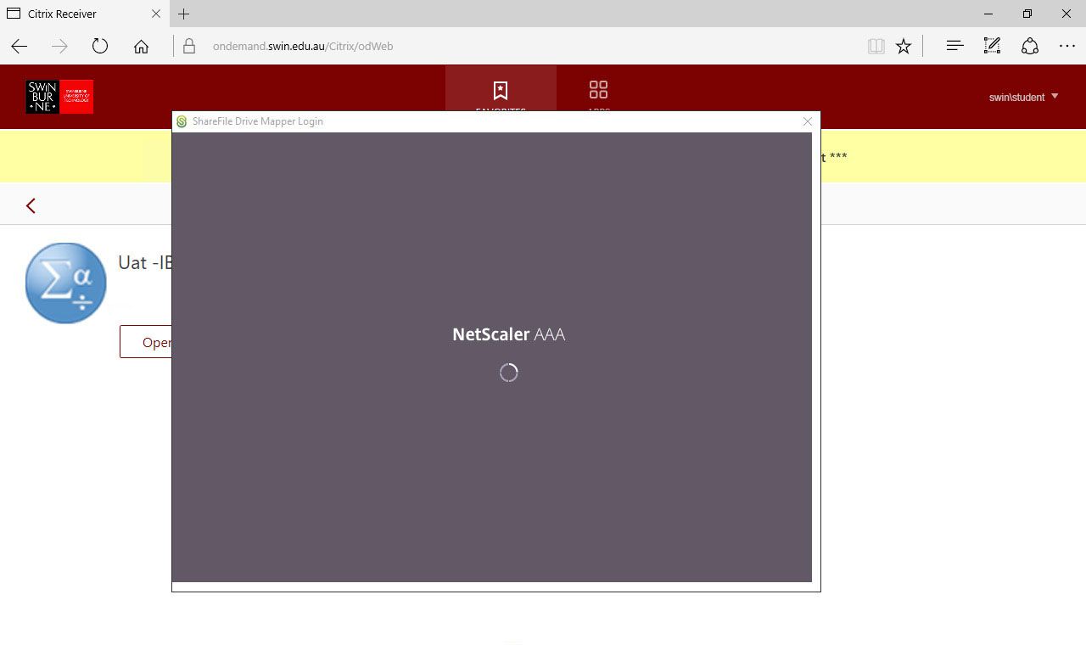Click the browser Back arrow button
Screen dimensions: 1086x645
pyautogui.click(x=19, y=47)
